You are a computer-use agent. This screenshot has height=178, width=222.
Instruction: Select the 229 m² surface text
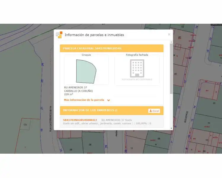click(x=69, y=94)
